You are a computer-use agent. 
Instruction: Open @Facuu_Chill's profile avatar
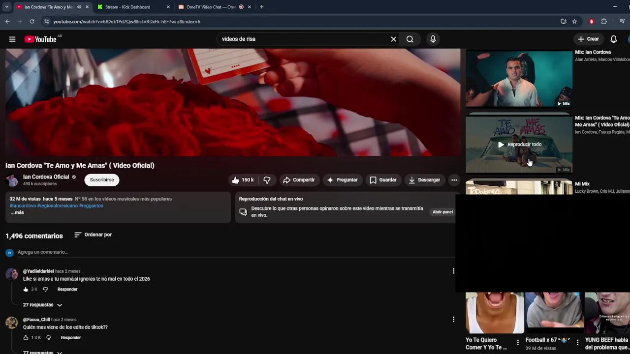(11, 323)
